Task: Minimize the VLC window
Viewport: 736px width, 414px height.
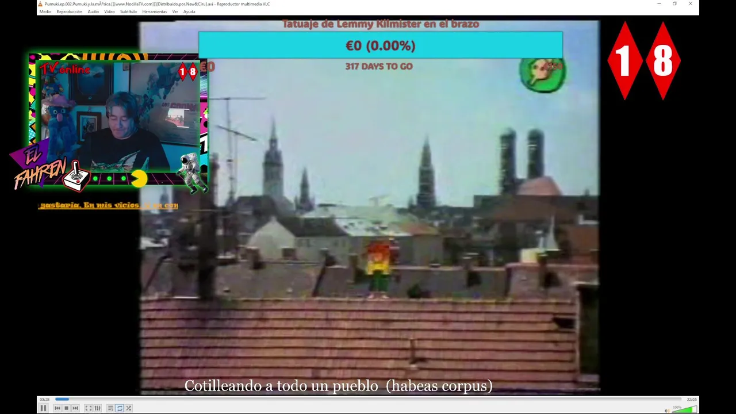Action: pyautogui.click(x=659, y=4)
